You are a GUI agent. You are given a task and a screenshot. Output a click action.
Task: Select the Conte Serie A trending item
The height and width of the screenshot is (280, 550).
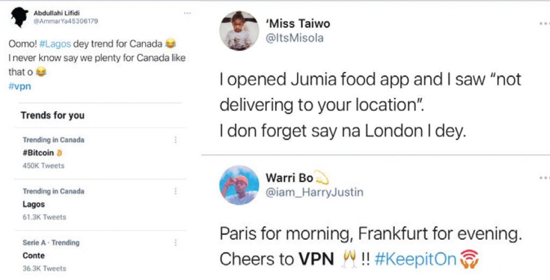100,255
